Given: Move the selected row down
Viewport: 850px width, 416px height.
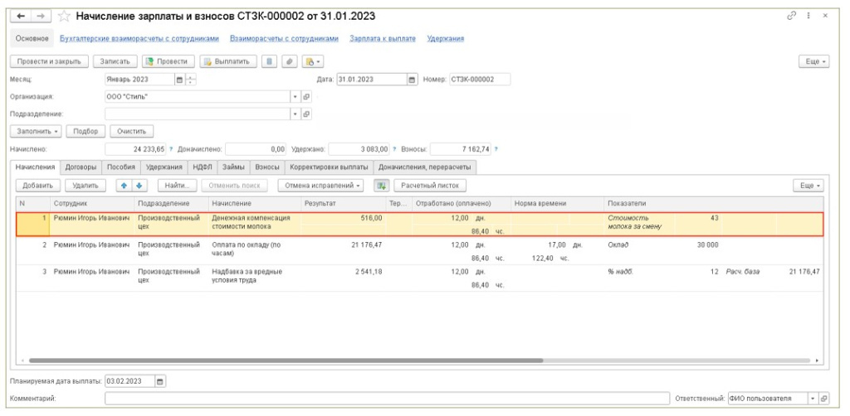Looking at the screenshot, I should point(139,186).
